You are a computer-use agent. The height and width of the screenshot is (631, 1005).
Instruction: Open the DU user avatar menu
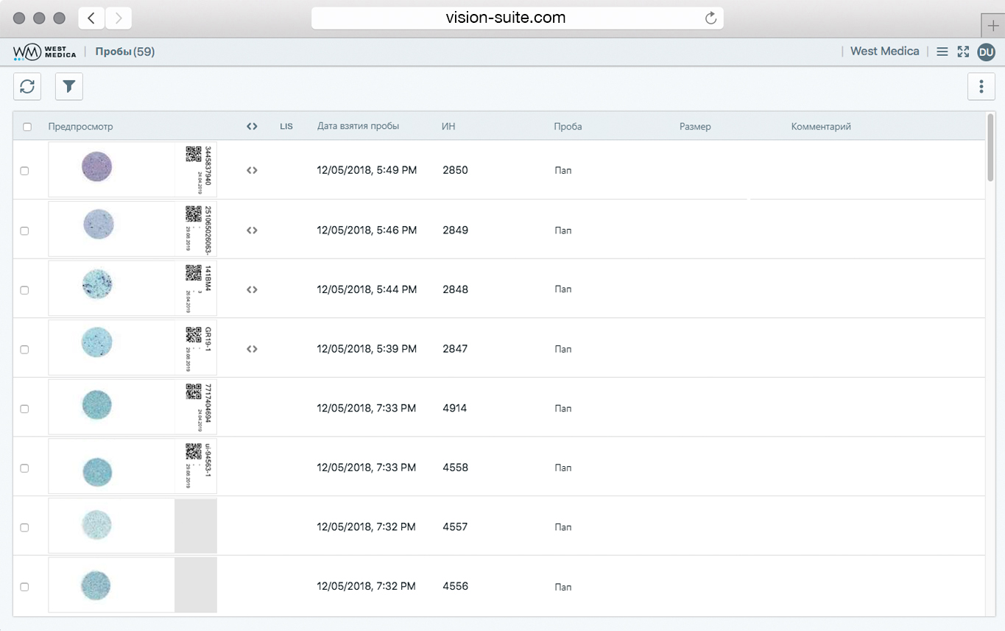[x=986, y=52]
